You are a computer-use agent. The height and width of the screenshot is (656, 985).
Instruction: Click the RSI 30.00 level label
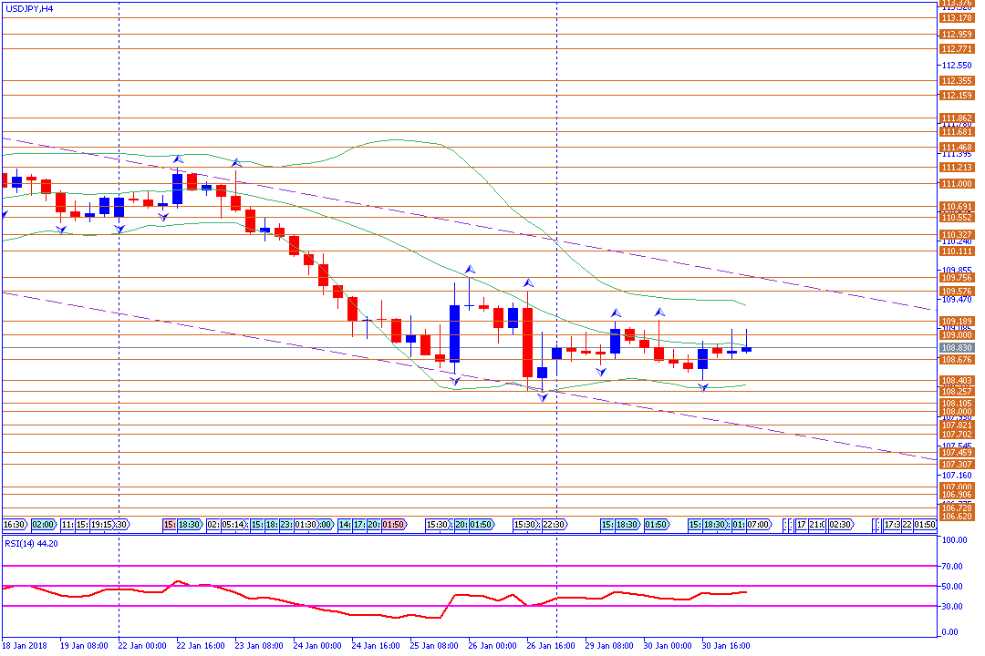coord(955,607)
